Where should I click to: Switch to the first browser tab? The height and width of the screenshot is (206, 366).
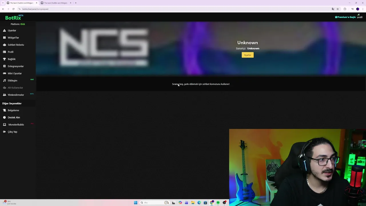[x=22, y=3]
